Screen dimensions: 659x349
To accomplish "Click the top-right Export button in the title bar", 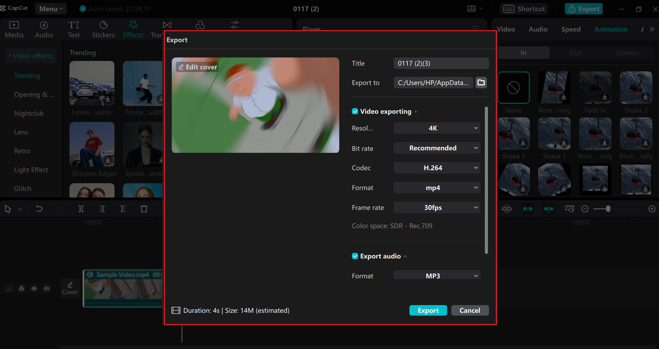I will point(583,9).
